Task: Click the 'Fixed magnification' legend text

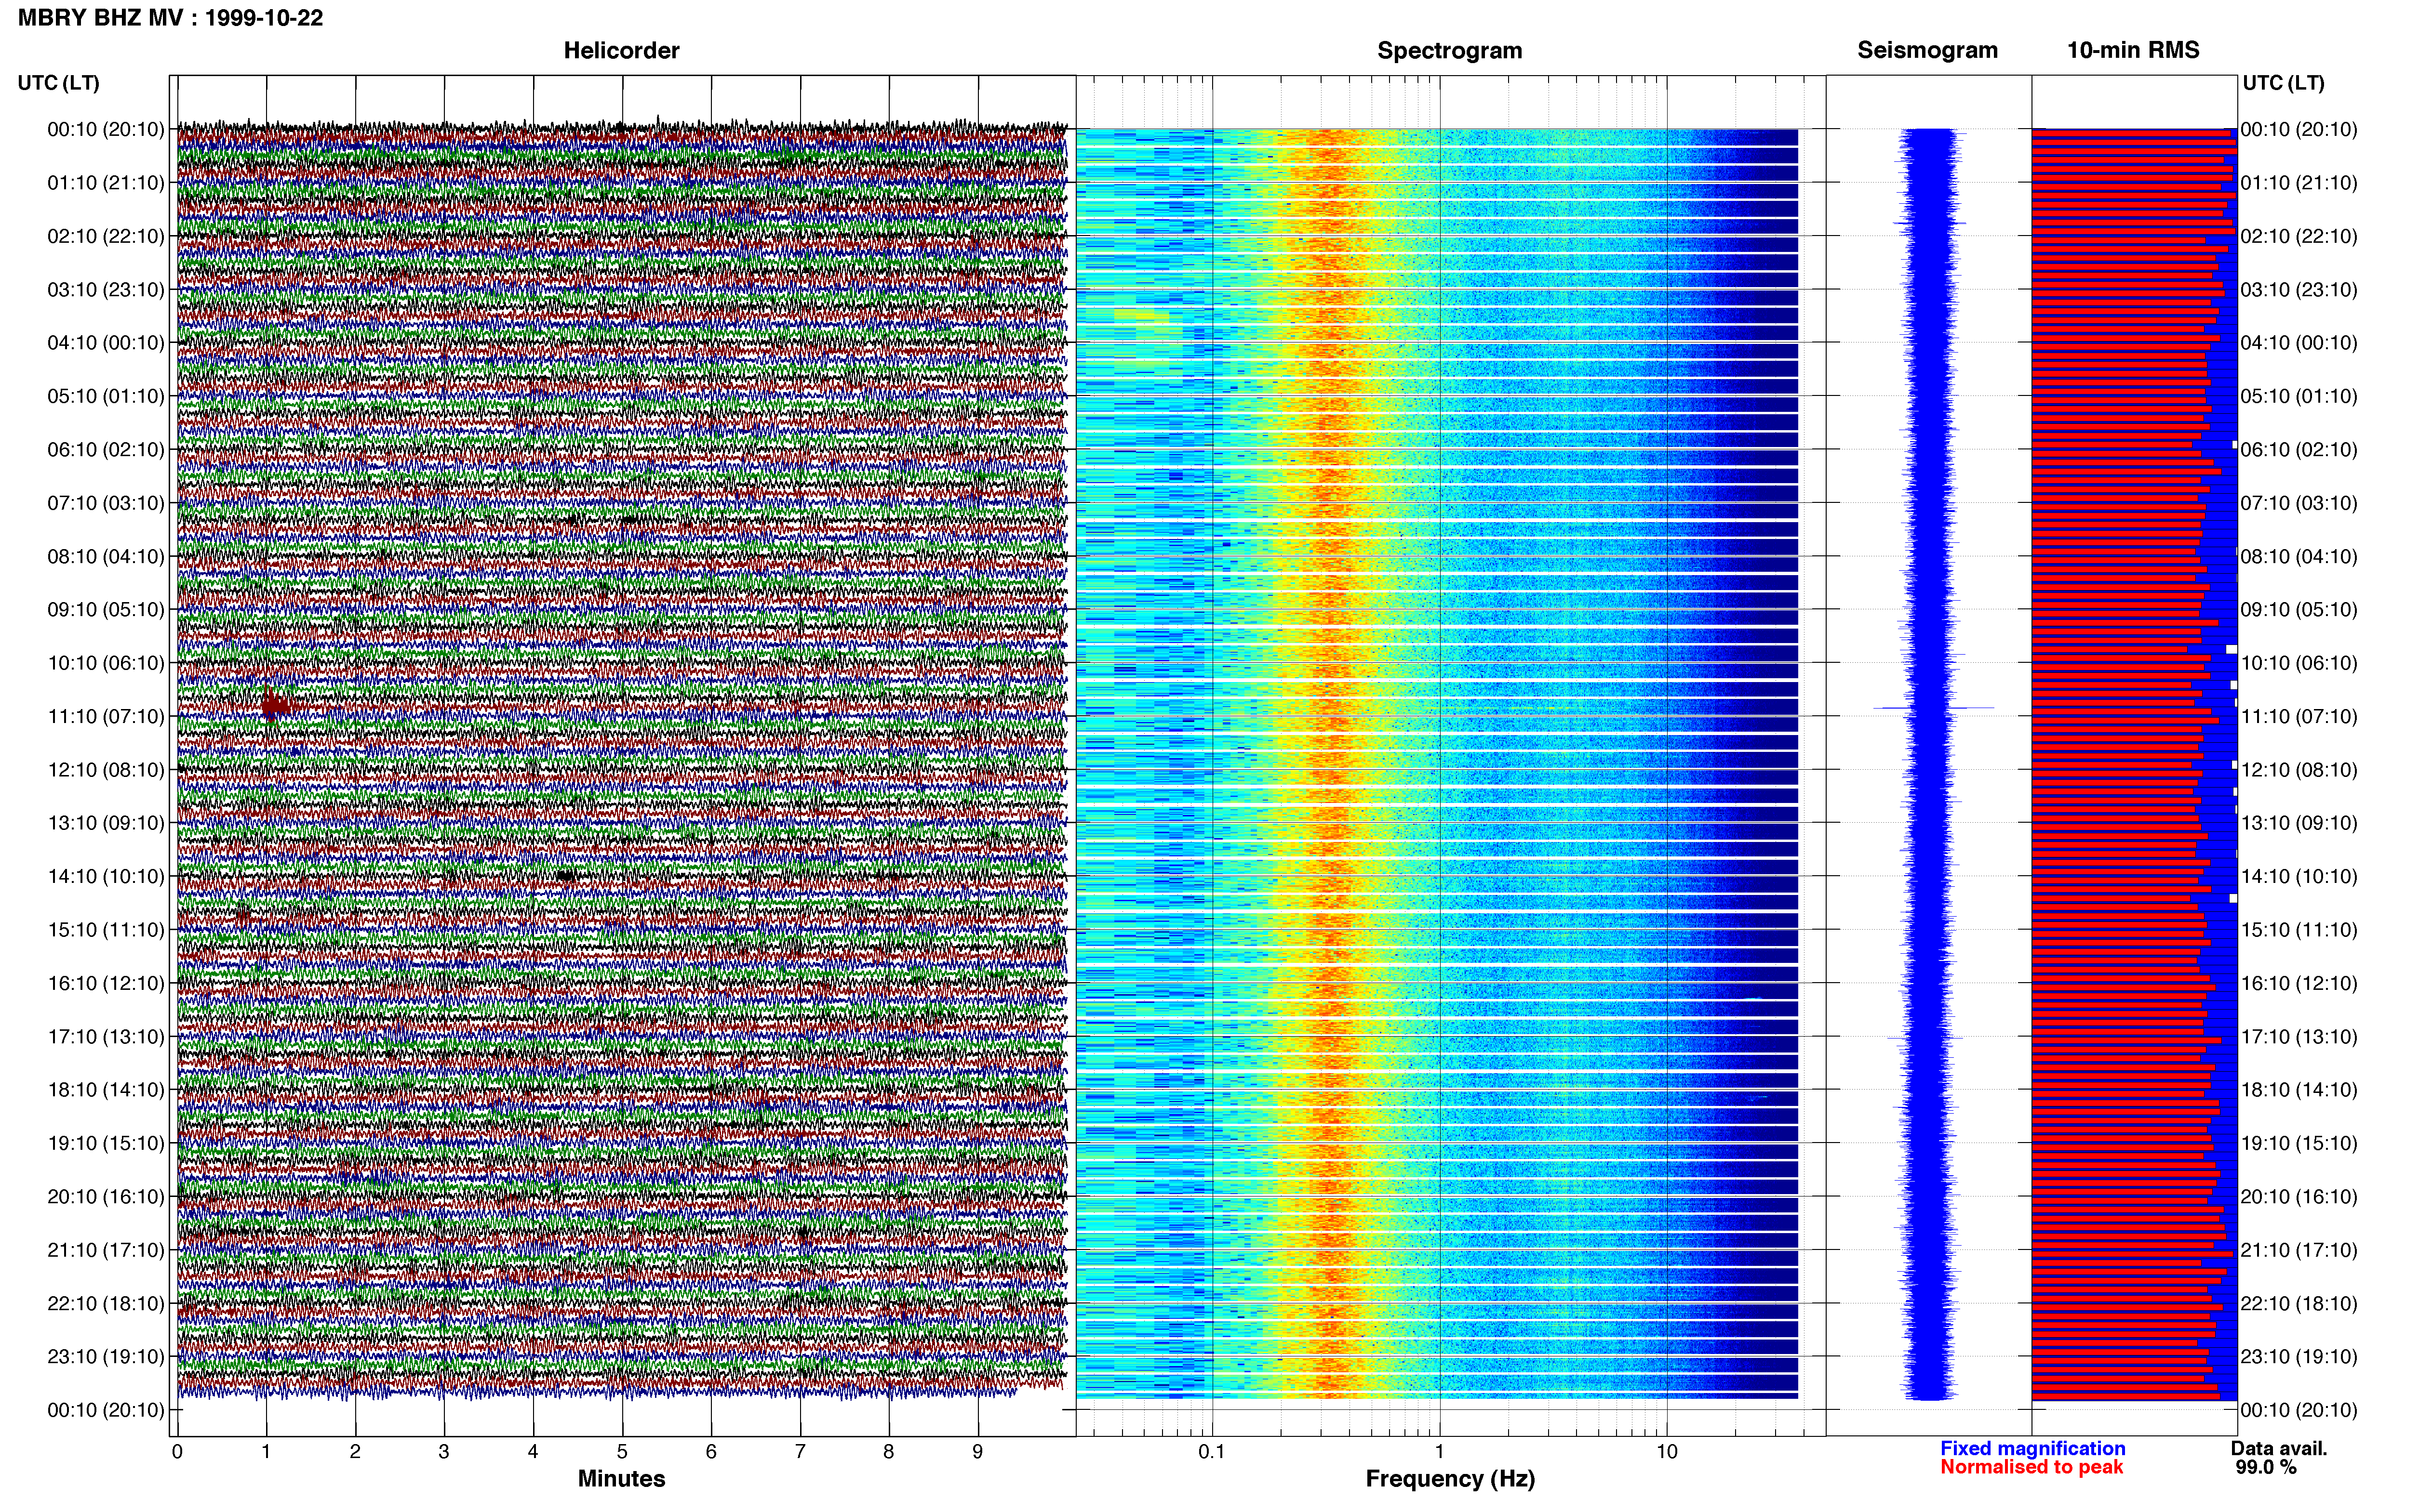Action: click(x=2033, y=1448)
